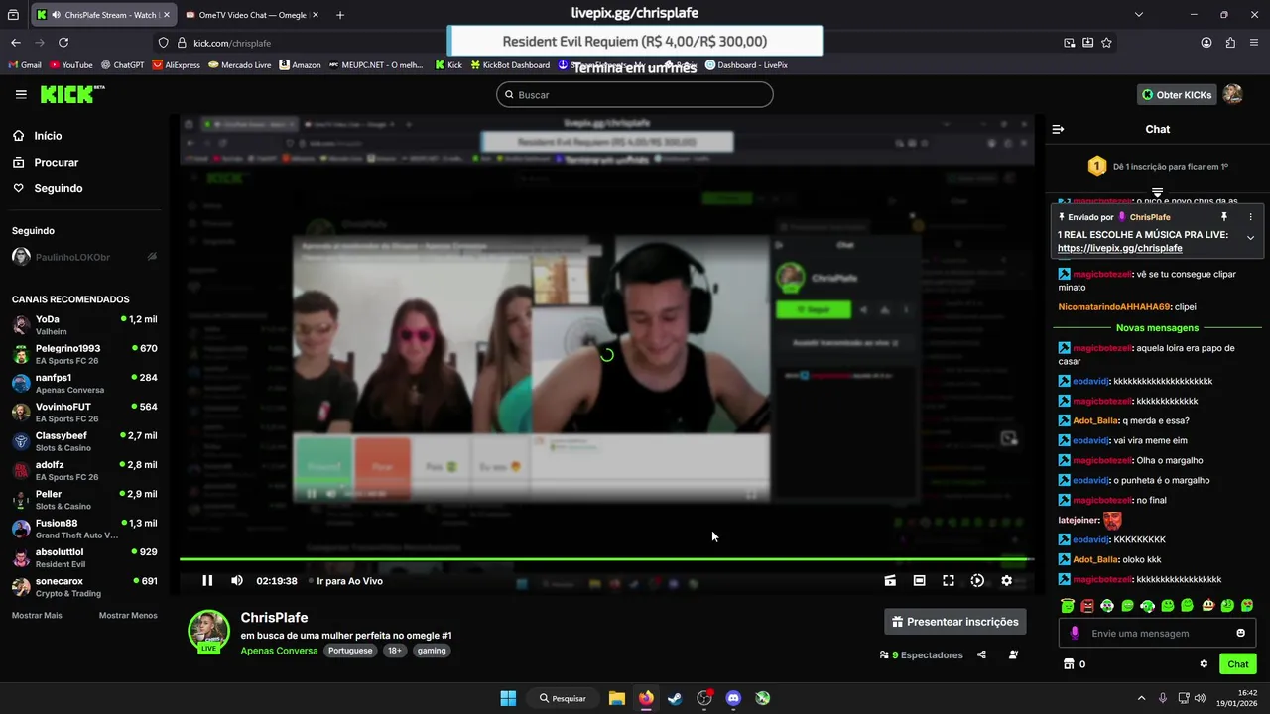Open the Windows Start menu
The image size is (1270, 714).
508,698
